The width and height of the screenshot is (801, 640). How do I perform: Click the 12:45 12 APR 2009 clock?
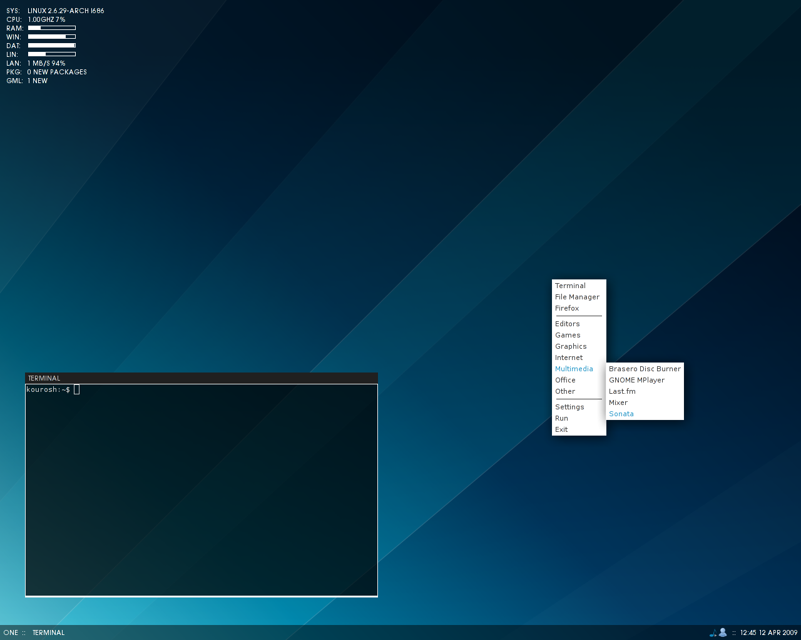(768, 632)
